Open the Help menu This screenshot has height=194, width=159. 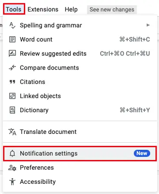[71, 9]
